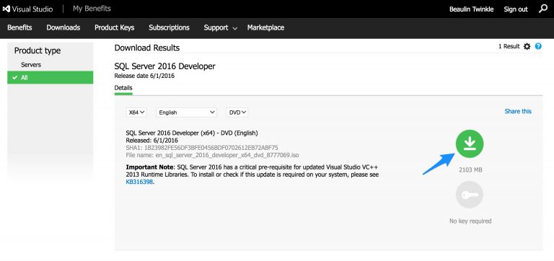
Task: Open the English language dropdown
Action: pos(187,112)
